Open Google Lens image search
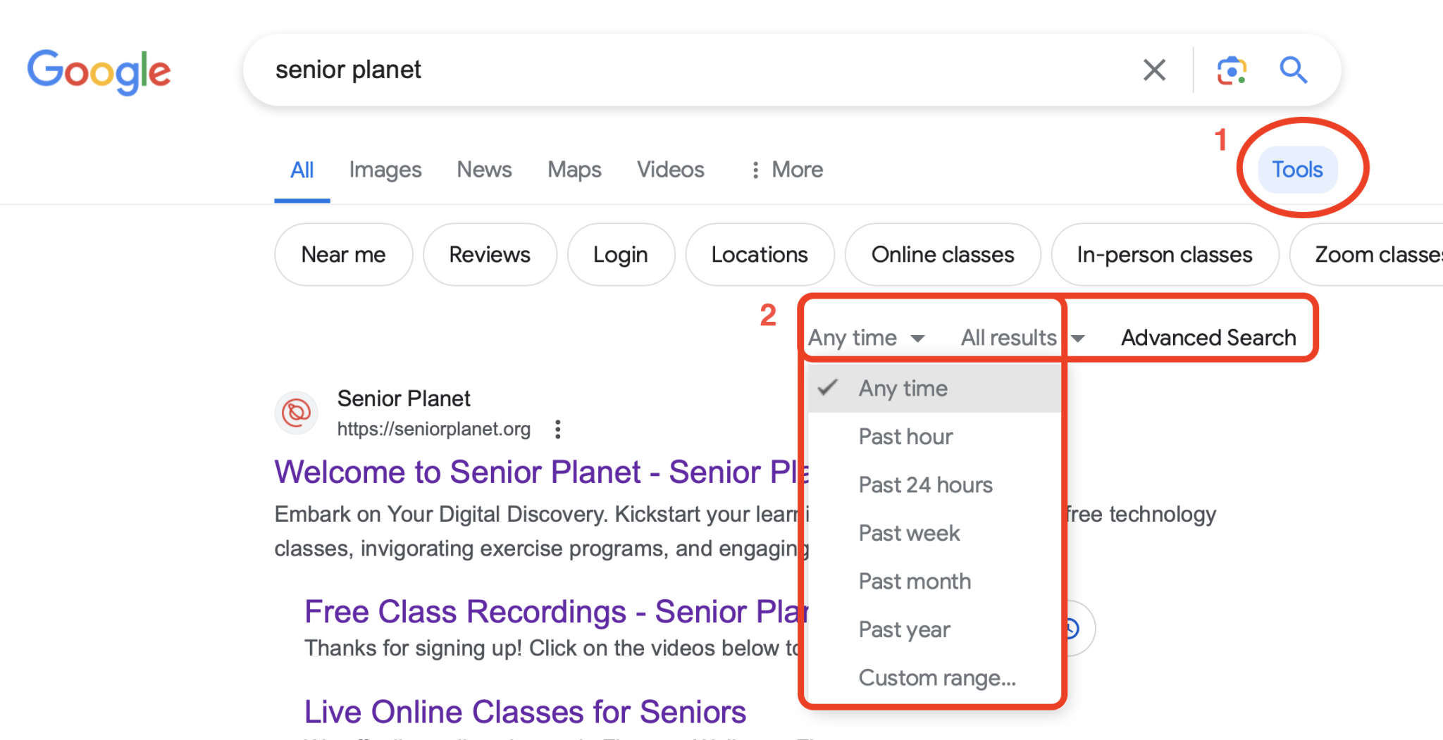Screen dimensions: 1443x740 (1231, 70)
